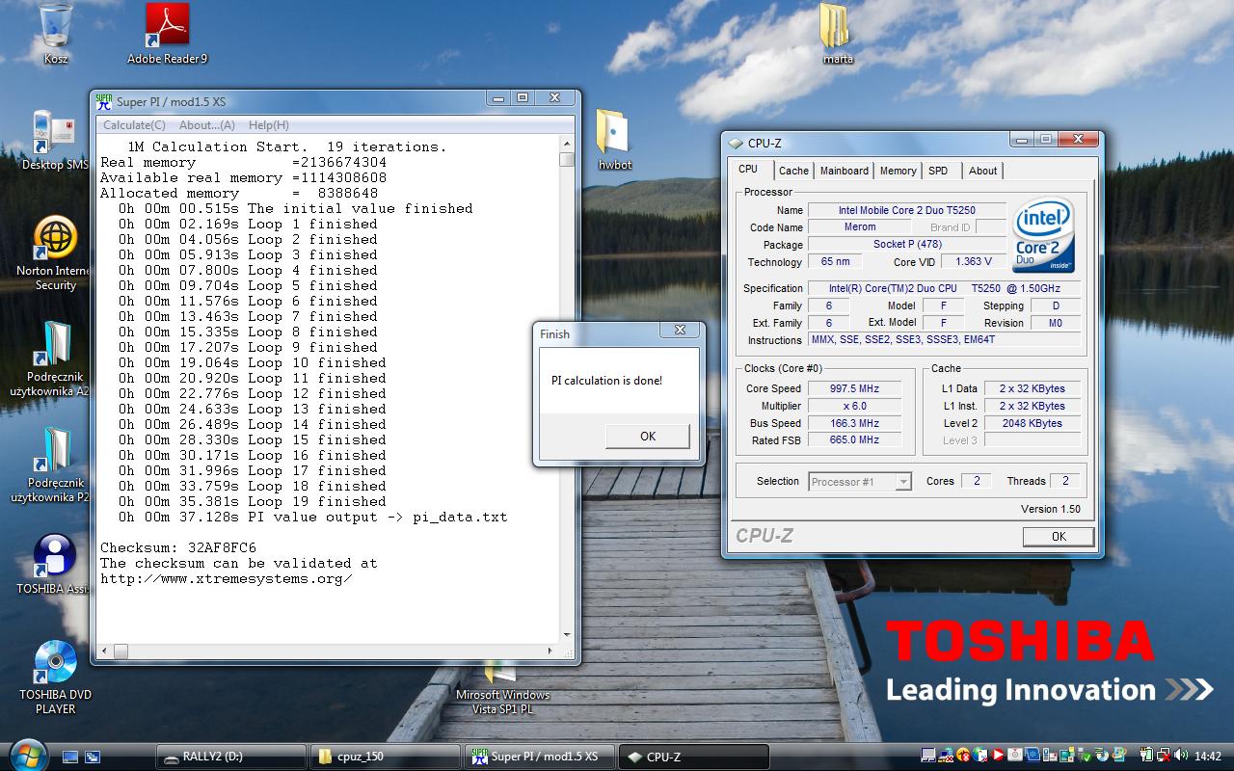Open the Calculate(C) menu in Super PI
1234x771 pixels.
[134, 125]
